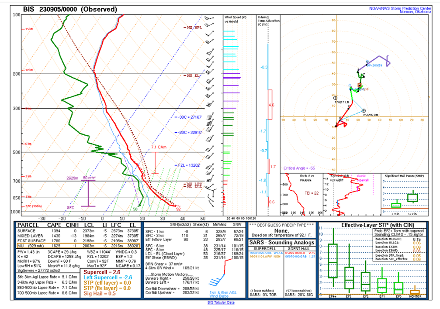The height and width of the screenshot is (309, 440).
Task: Click "NOAA/NWS Storm Prediction Center" credit text
Action: 400,8
